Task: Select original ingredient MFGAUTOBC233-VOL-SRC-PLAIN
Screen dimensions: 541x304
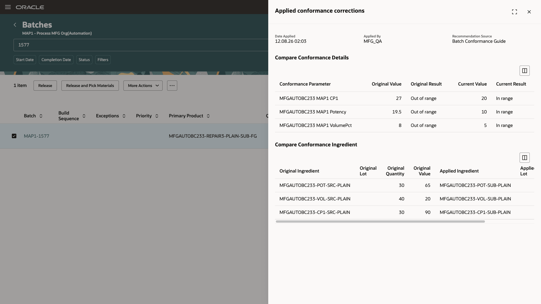Action: 315,199
